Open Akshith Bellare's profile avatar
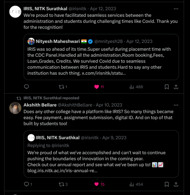The height and width of the screenshot is (195, 190). tap(15, 108)
